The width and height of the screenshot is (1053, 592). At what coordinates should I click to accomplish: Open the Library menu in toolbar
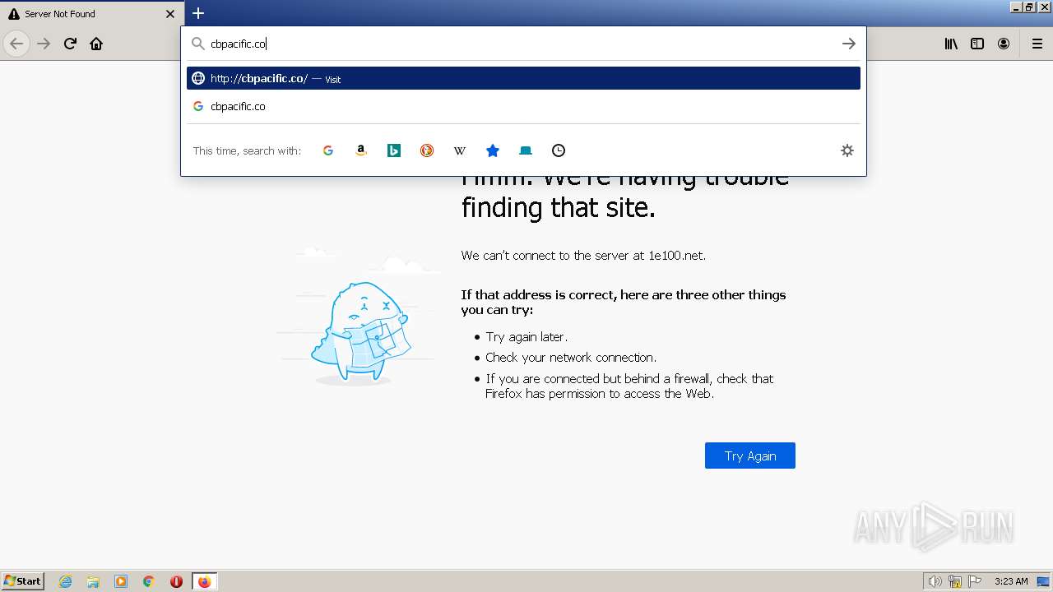tap(951, 44)
